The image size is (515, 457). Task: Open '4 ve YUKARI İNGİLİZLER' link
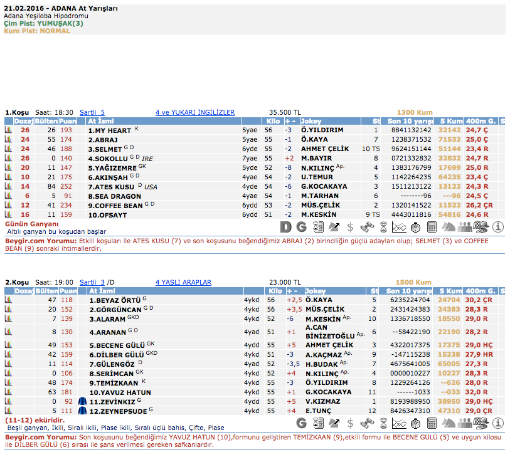click(x=195, y=113)
